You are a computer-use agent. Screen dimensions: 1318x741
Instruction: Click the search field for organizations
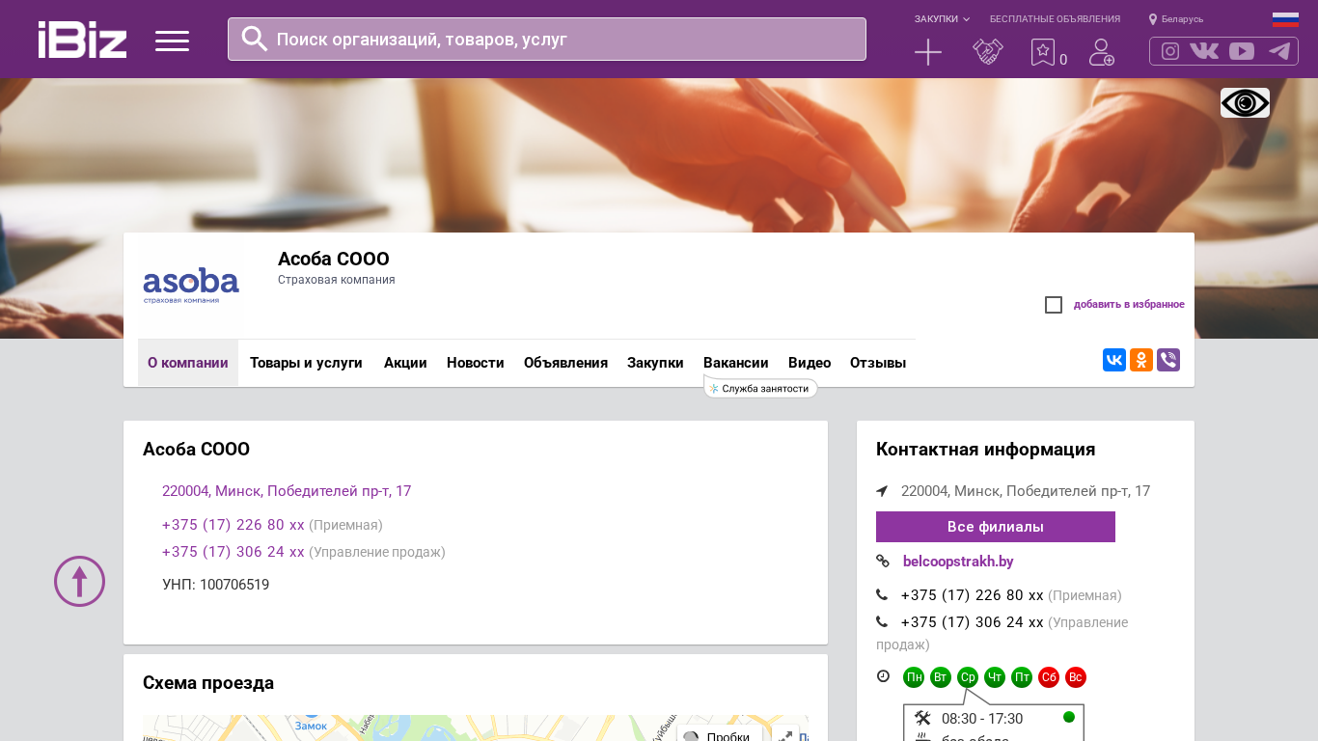tap(546, 40)
